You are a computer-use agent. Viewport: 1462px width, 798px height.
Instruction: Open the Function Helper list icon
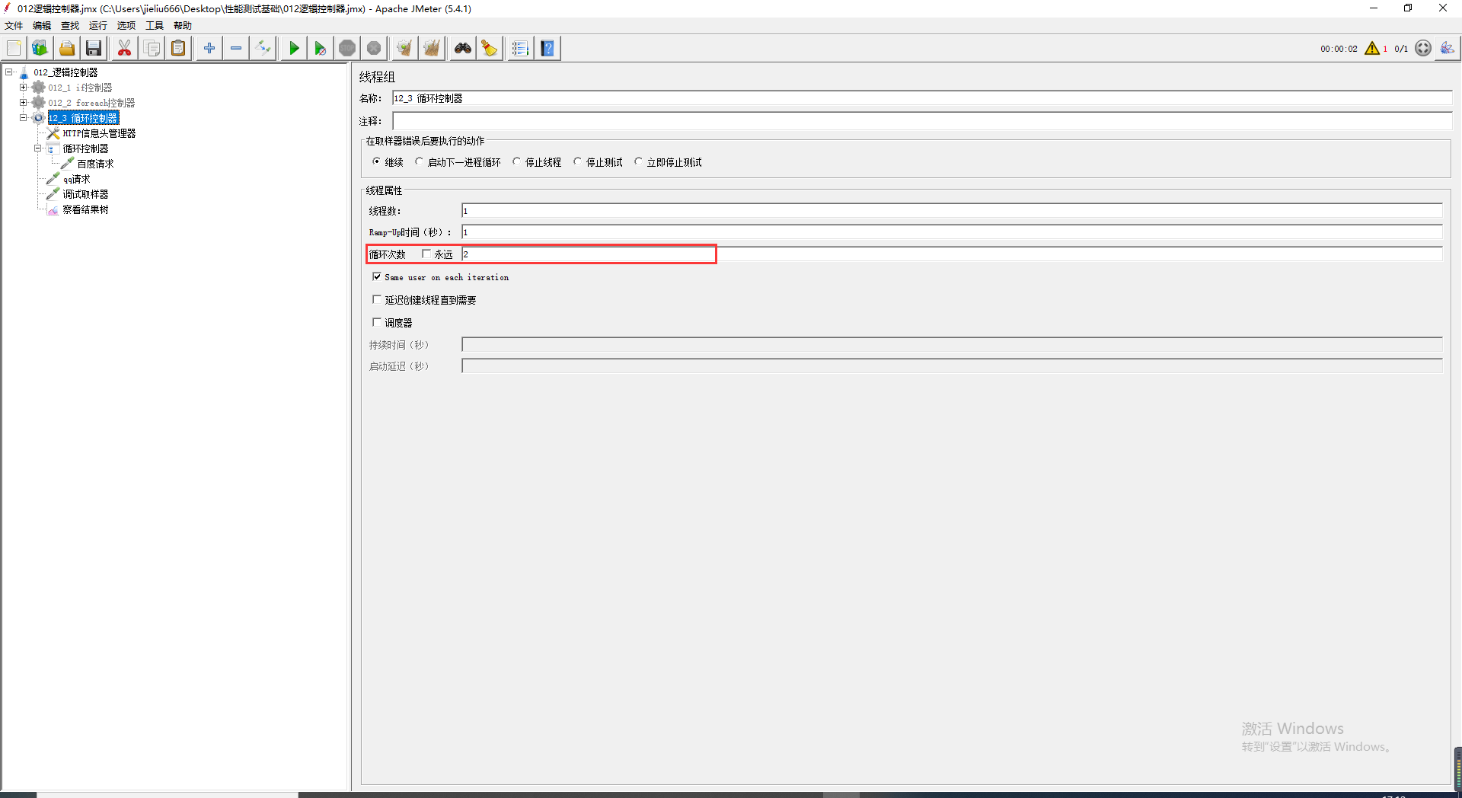pos(520,48)
